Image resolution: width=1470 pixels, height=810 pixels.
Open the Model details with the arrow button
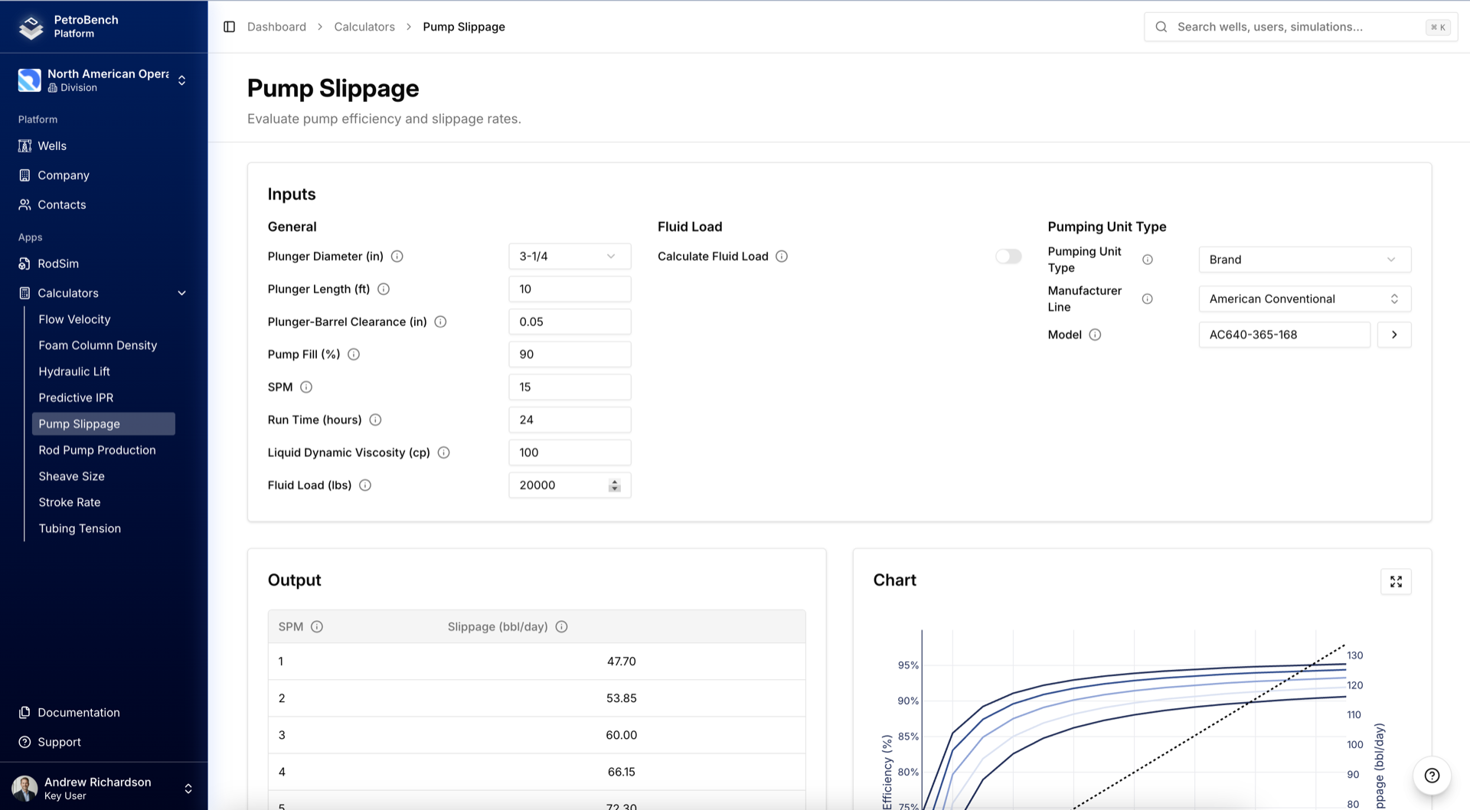pos(1394,335)
